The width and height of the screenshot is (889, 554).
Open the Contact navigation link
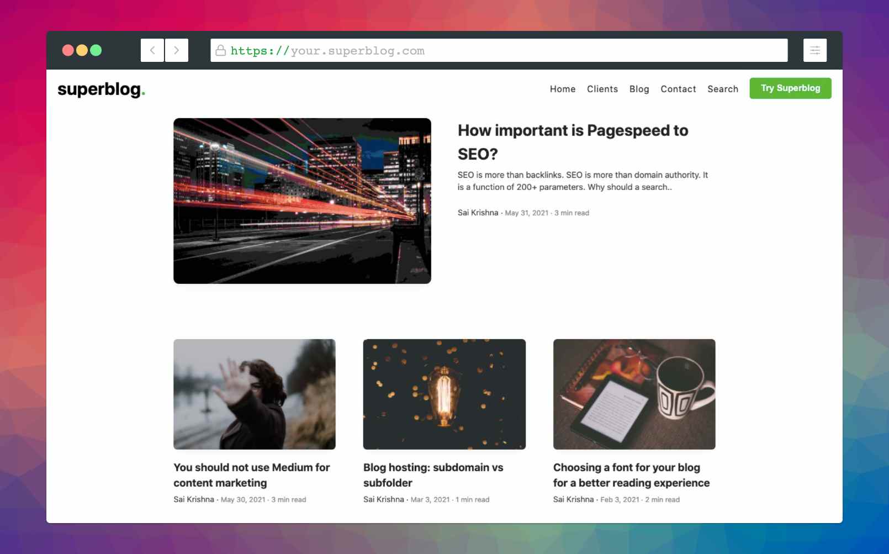[x=678, y=89]
